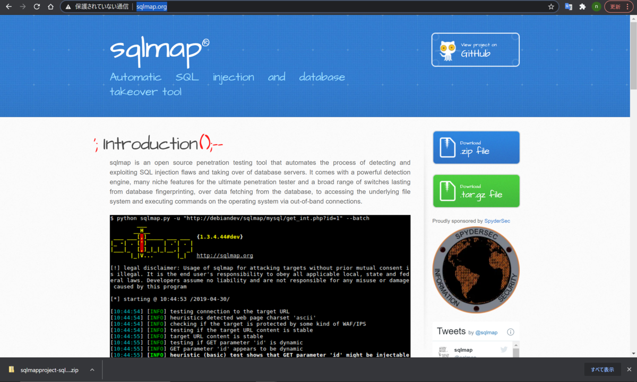This screenshot has width=637, height=382.
Task: Reload the sqlmap.org page
Action: click(x=37, y=7)
